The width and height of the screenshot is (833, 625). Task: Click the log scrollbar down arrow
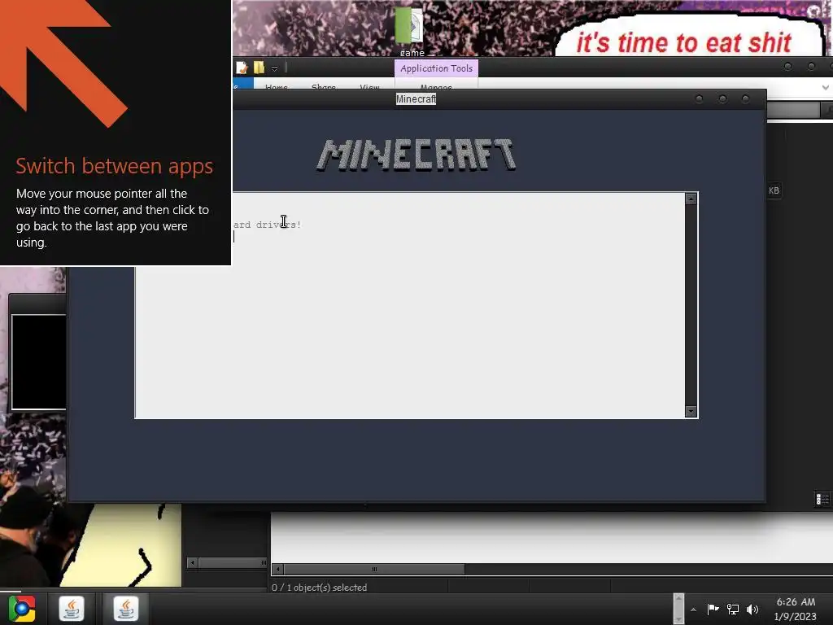[x=691, y=411]
